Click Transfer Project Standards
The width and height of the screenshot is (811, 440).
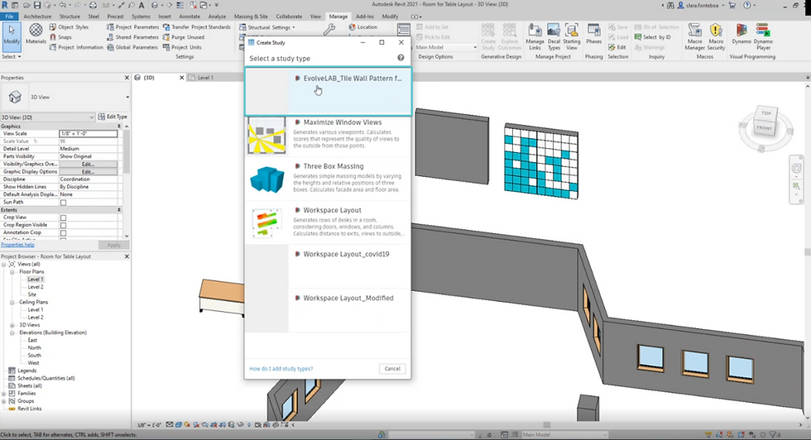coord(197,27)
